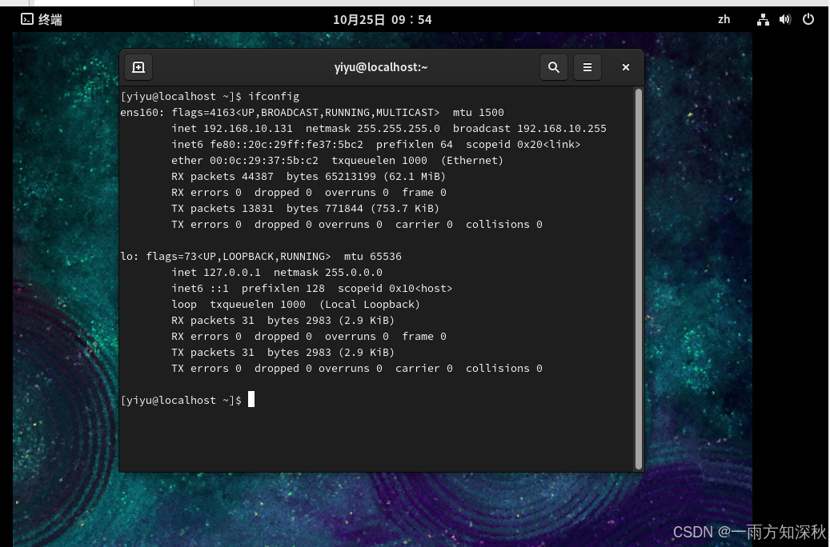Screen dimensions: 830x547
Task: Click the (Ethernet) text
Action: click(471, 160)
